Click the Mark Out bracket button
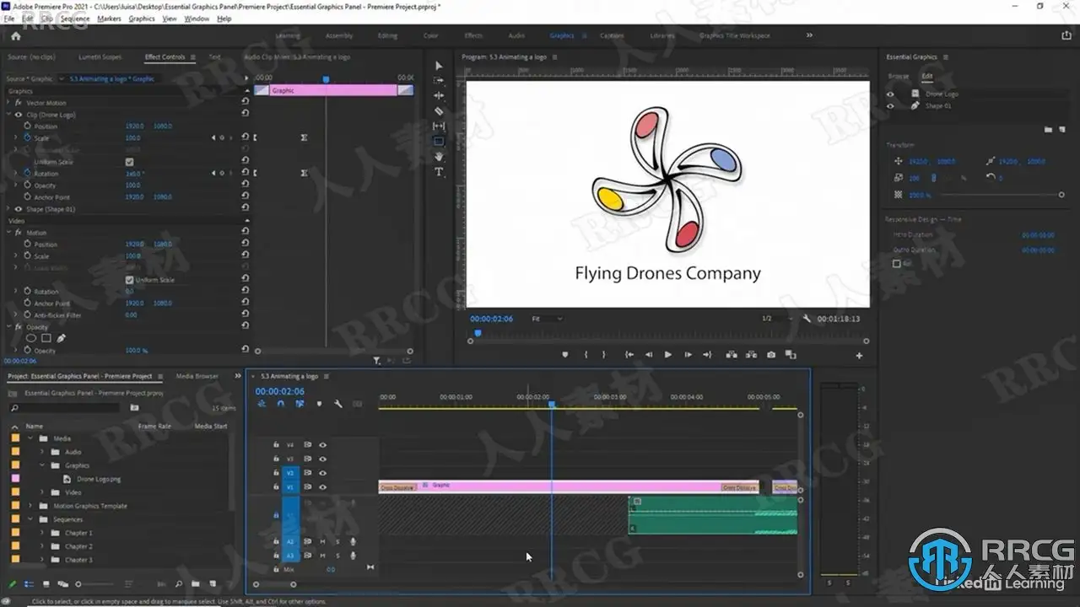 tap(605, 355)
